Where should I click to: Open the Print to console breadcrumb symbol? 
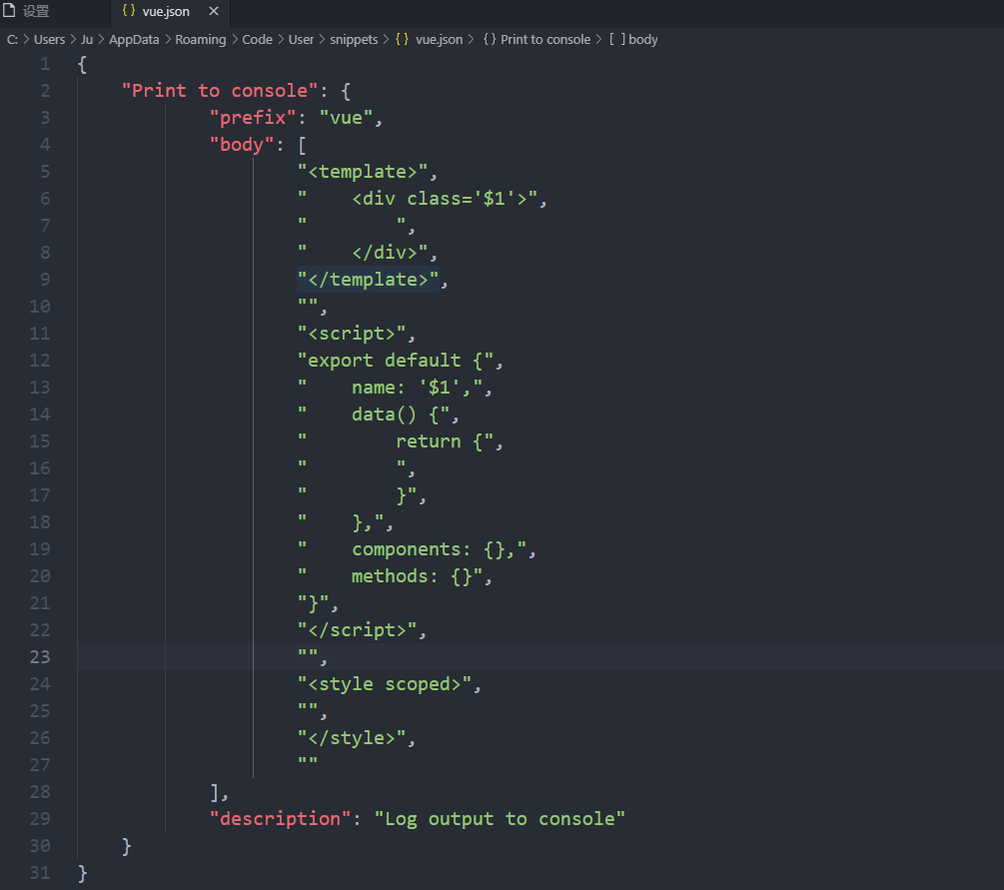[545, 40]
